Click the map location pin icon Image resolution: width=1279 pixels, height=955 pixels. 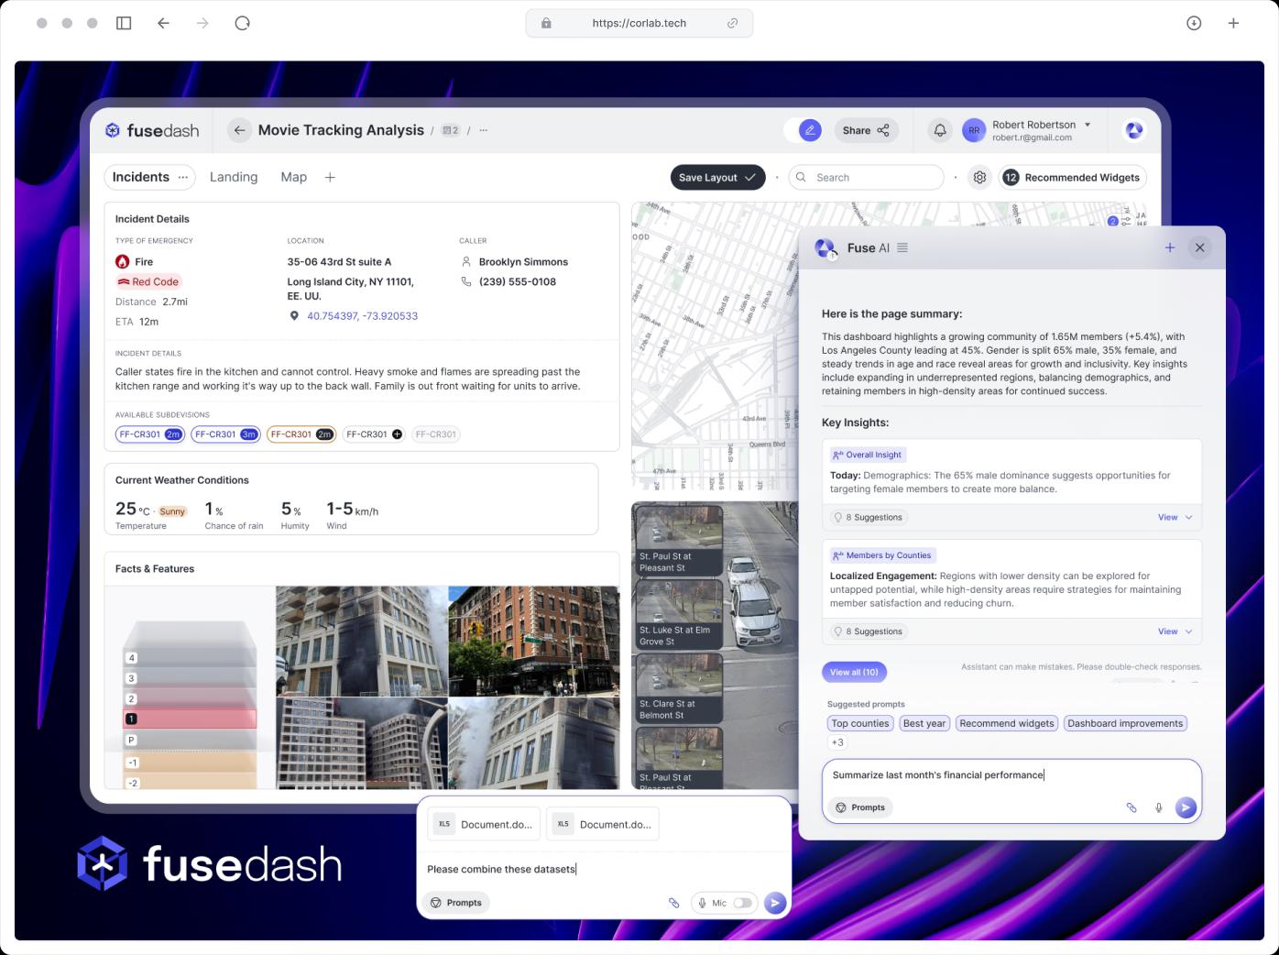pos(294,315)
